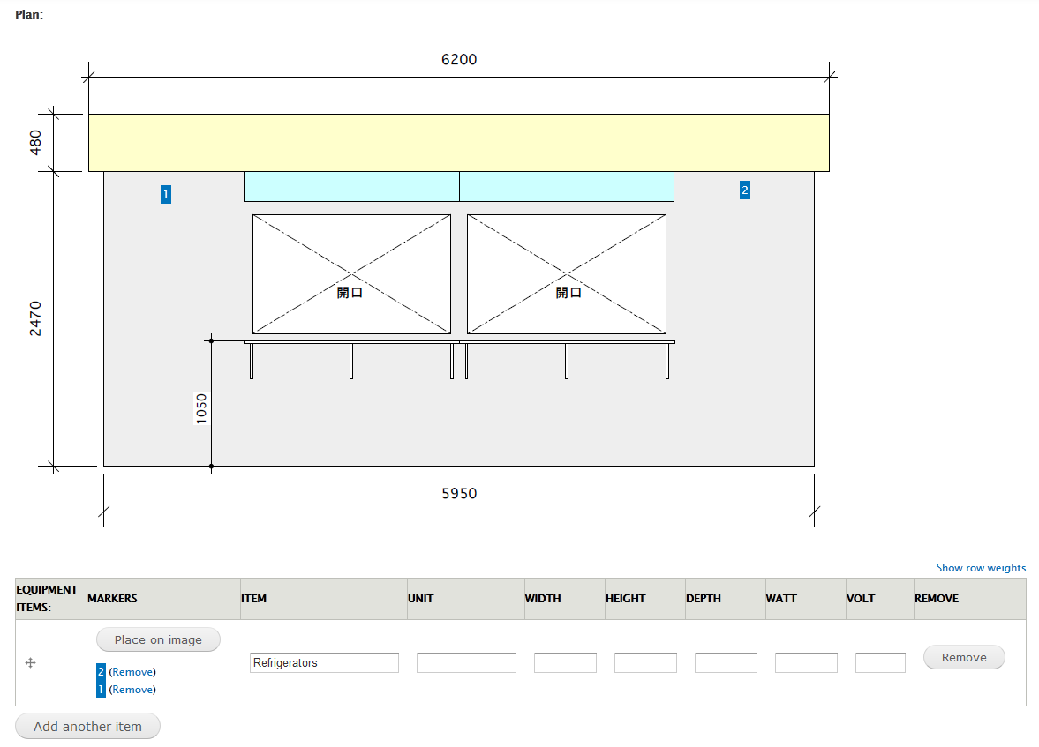
Task: Click the DEPTH input field
Action: point(725,662)
